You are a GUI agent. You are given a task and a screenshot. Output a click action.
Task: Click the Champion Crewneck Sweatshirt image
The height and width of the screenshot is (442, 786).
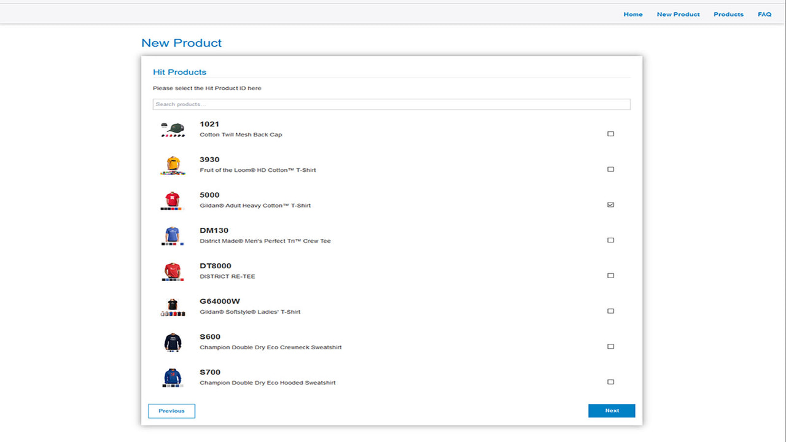point(173,341)
